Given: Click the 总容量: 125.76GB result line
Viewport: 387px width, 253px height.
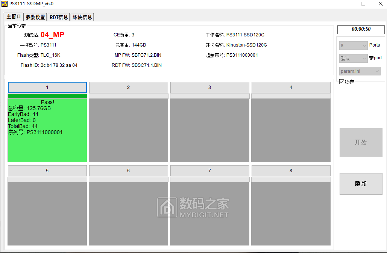Looking at the screenshot, I should tap(29, 108).
